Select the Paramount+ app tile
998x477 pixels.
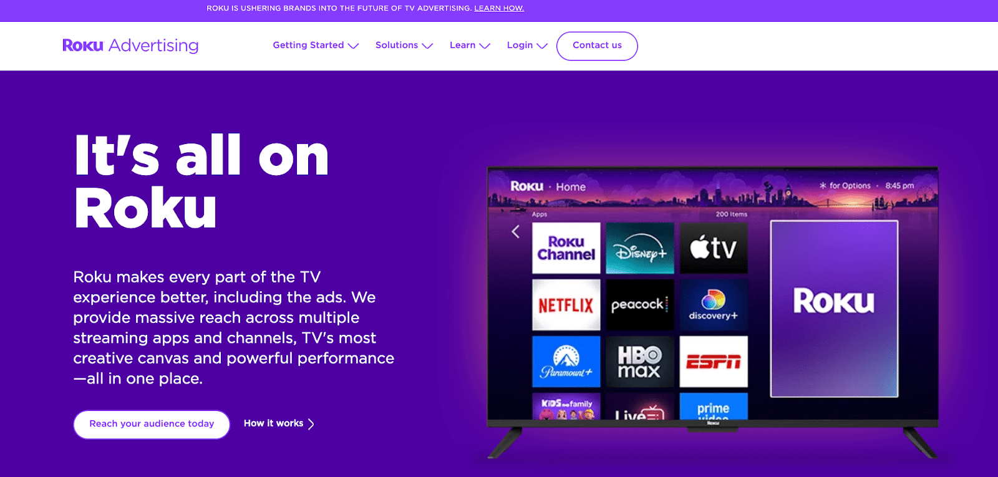(x=566, y=362)
